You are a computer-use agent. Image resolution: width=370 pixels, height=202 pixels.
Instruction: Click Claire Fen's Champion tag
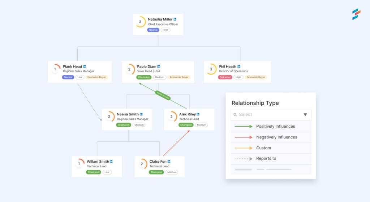[156, 172]
